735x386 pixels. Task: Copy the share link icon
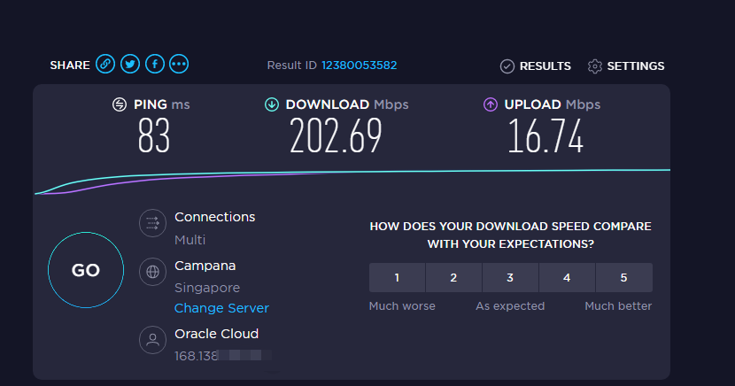(105, 64)
